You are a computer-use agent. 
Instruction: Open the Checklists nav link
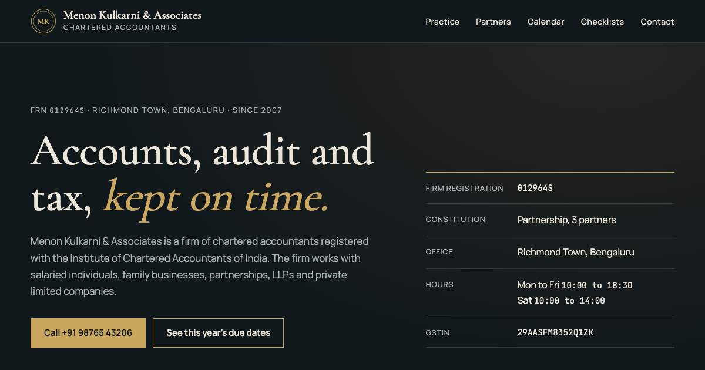click(x=602, y=22)
